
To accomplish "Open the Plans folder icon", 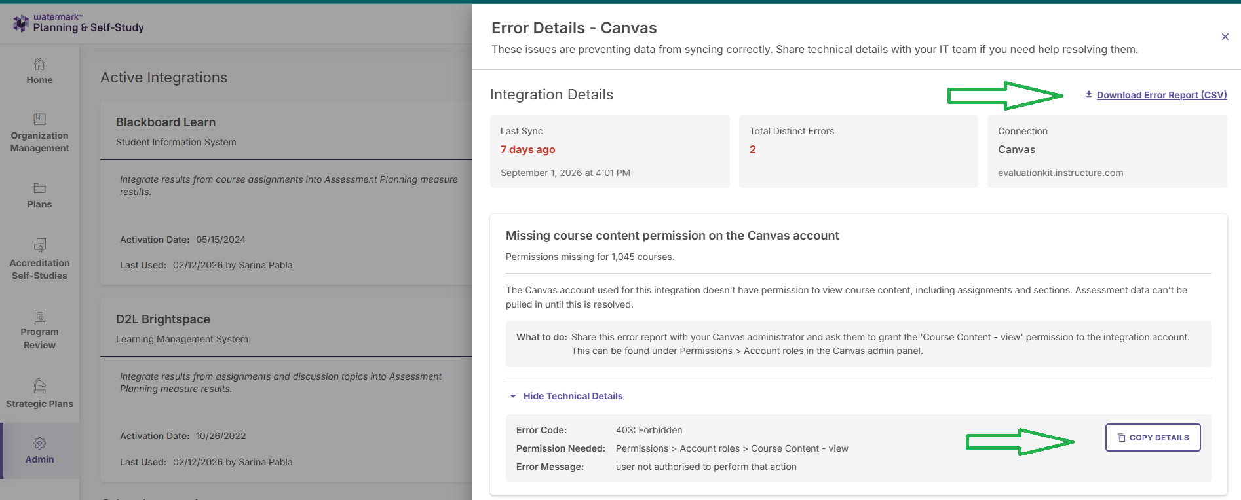I will [x=40, y=188].
